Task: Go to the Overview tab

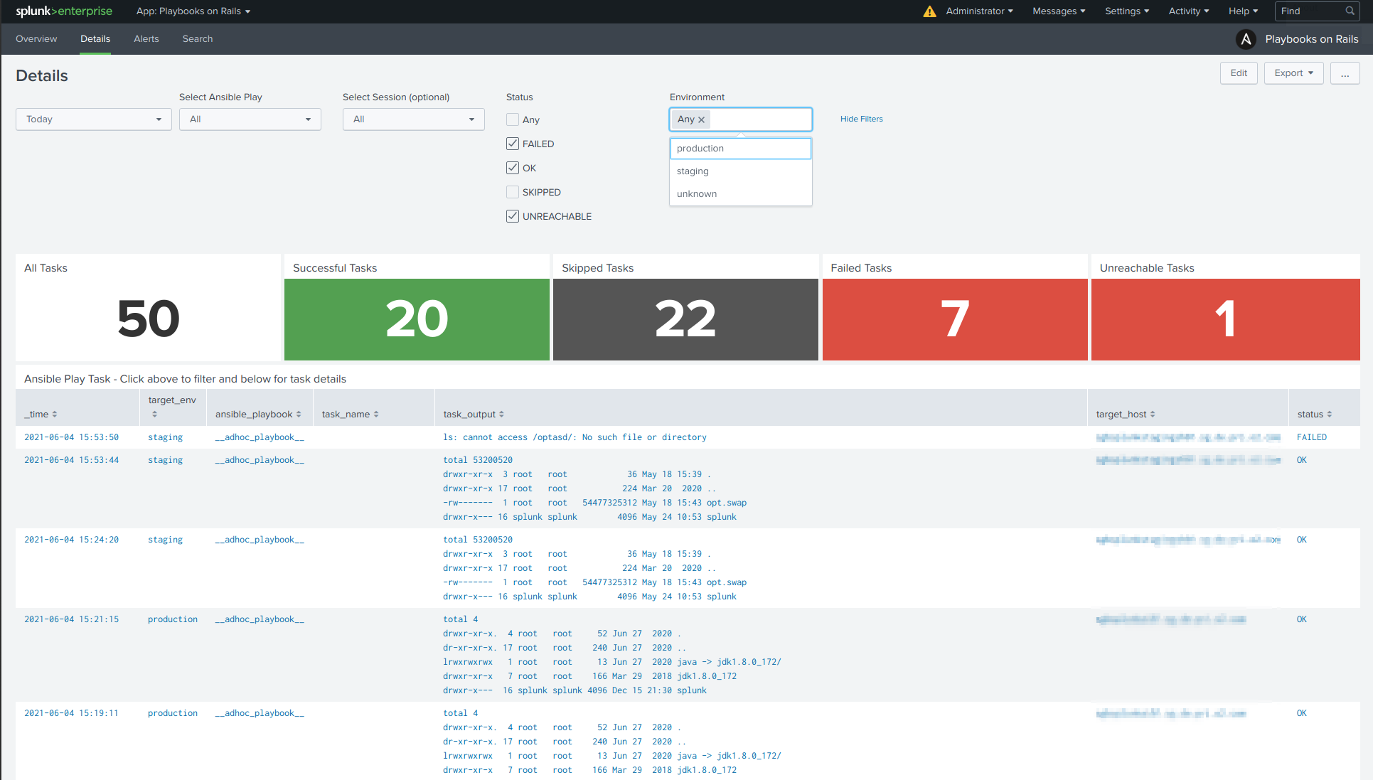Action: [x=36, y=39]
